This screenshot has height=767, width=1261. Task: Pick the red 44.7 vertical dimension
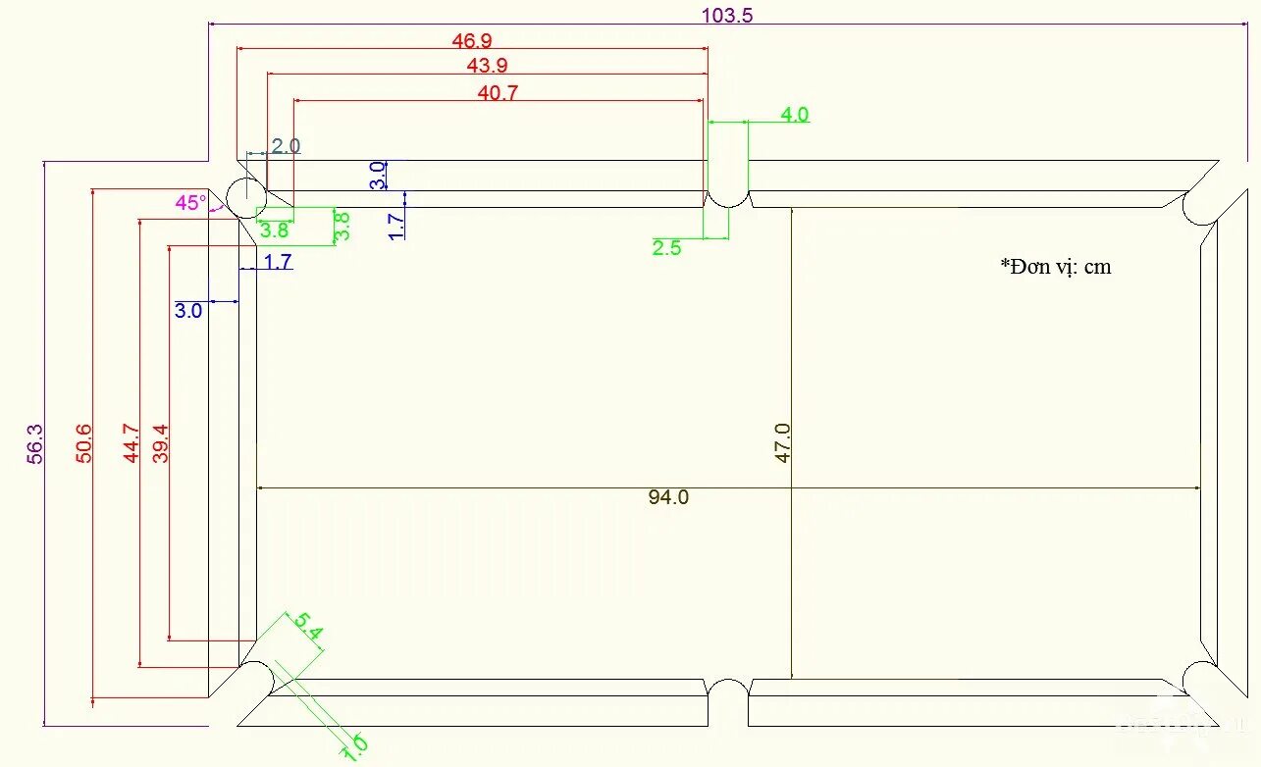pos(131,443)
